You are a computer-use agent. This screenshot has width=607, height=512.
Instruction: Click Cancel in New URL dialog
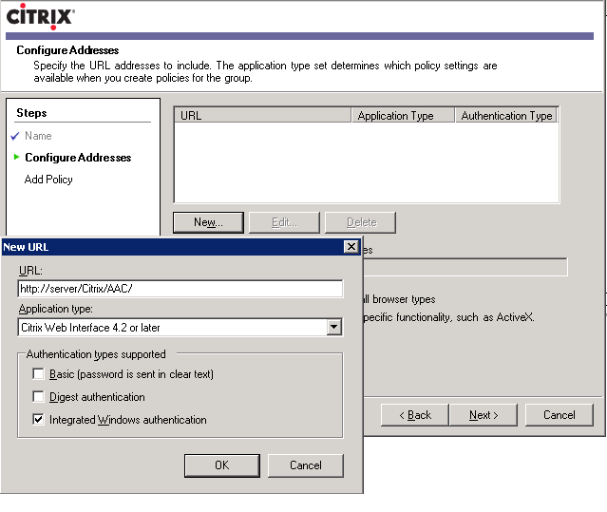click(306, 465)
